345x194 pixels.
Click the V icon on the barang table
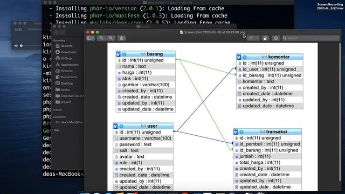coord(119,54)
